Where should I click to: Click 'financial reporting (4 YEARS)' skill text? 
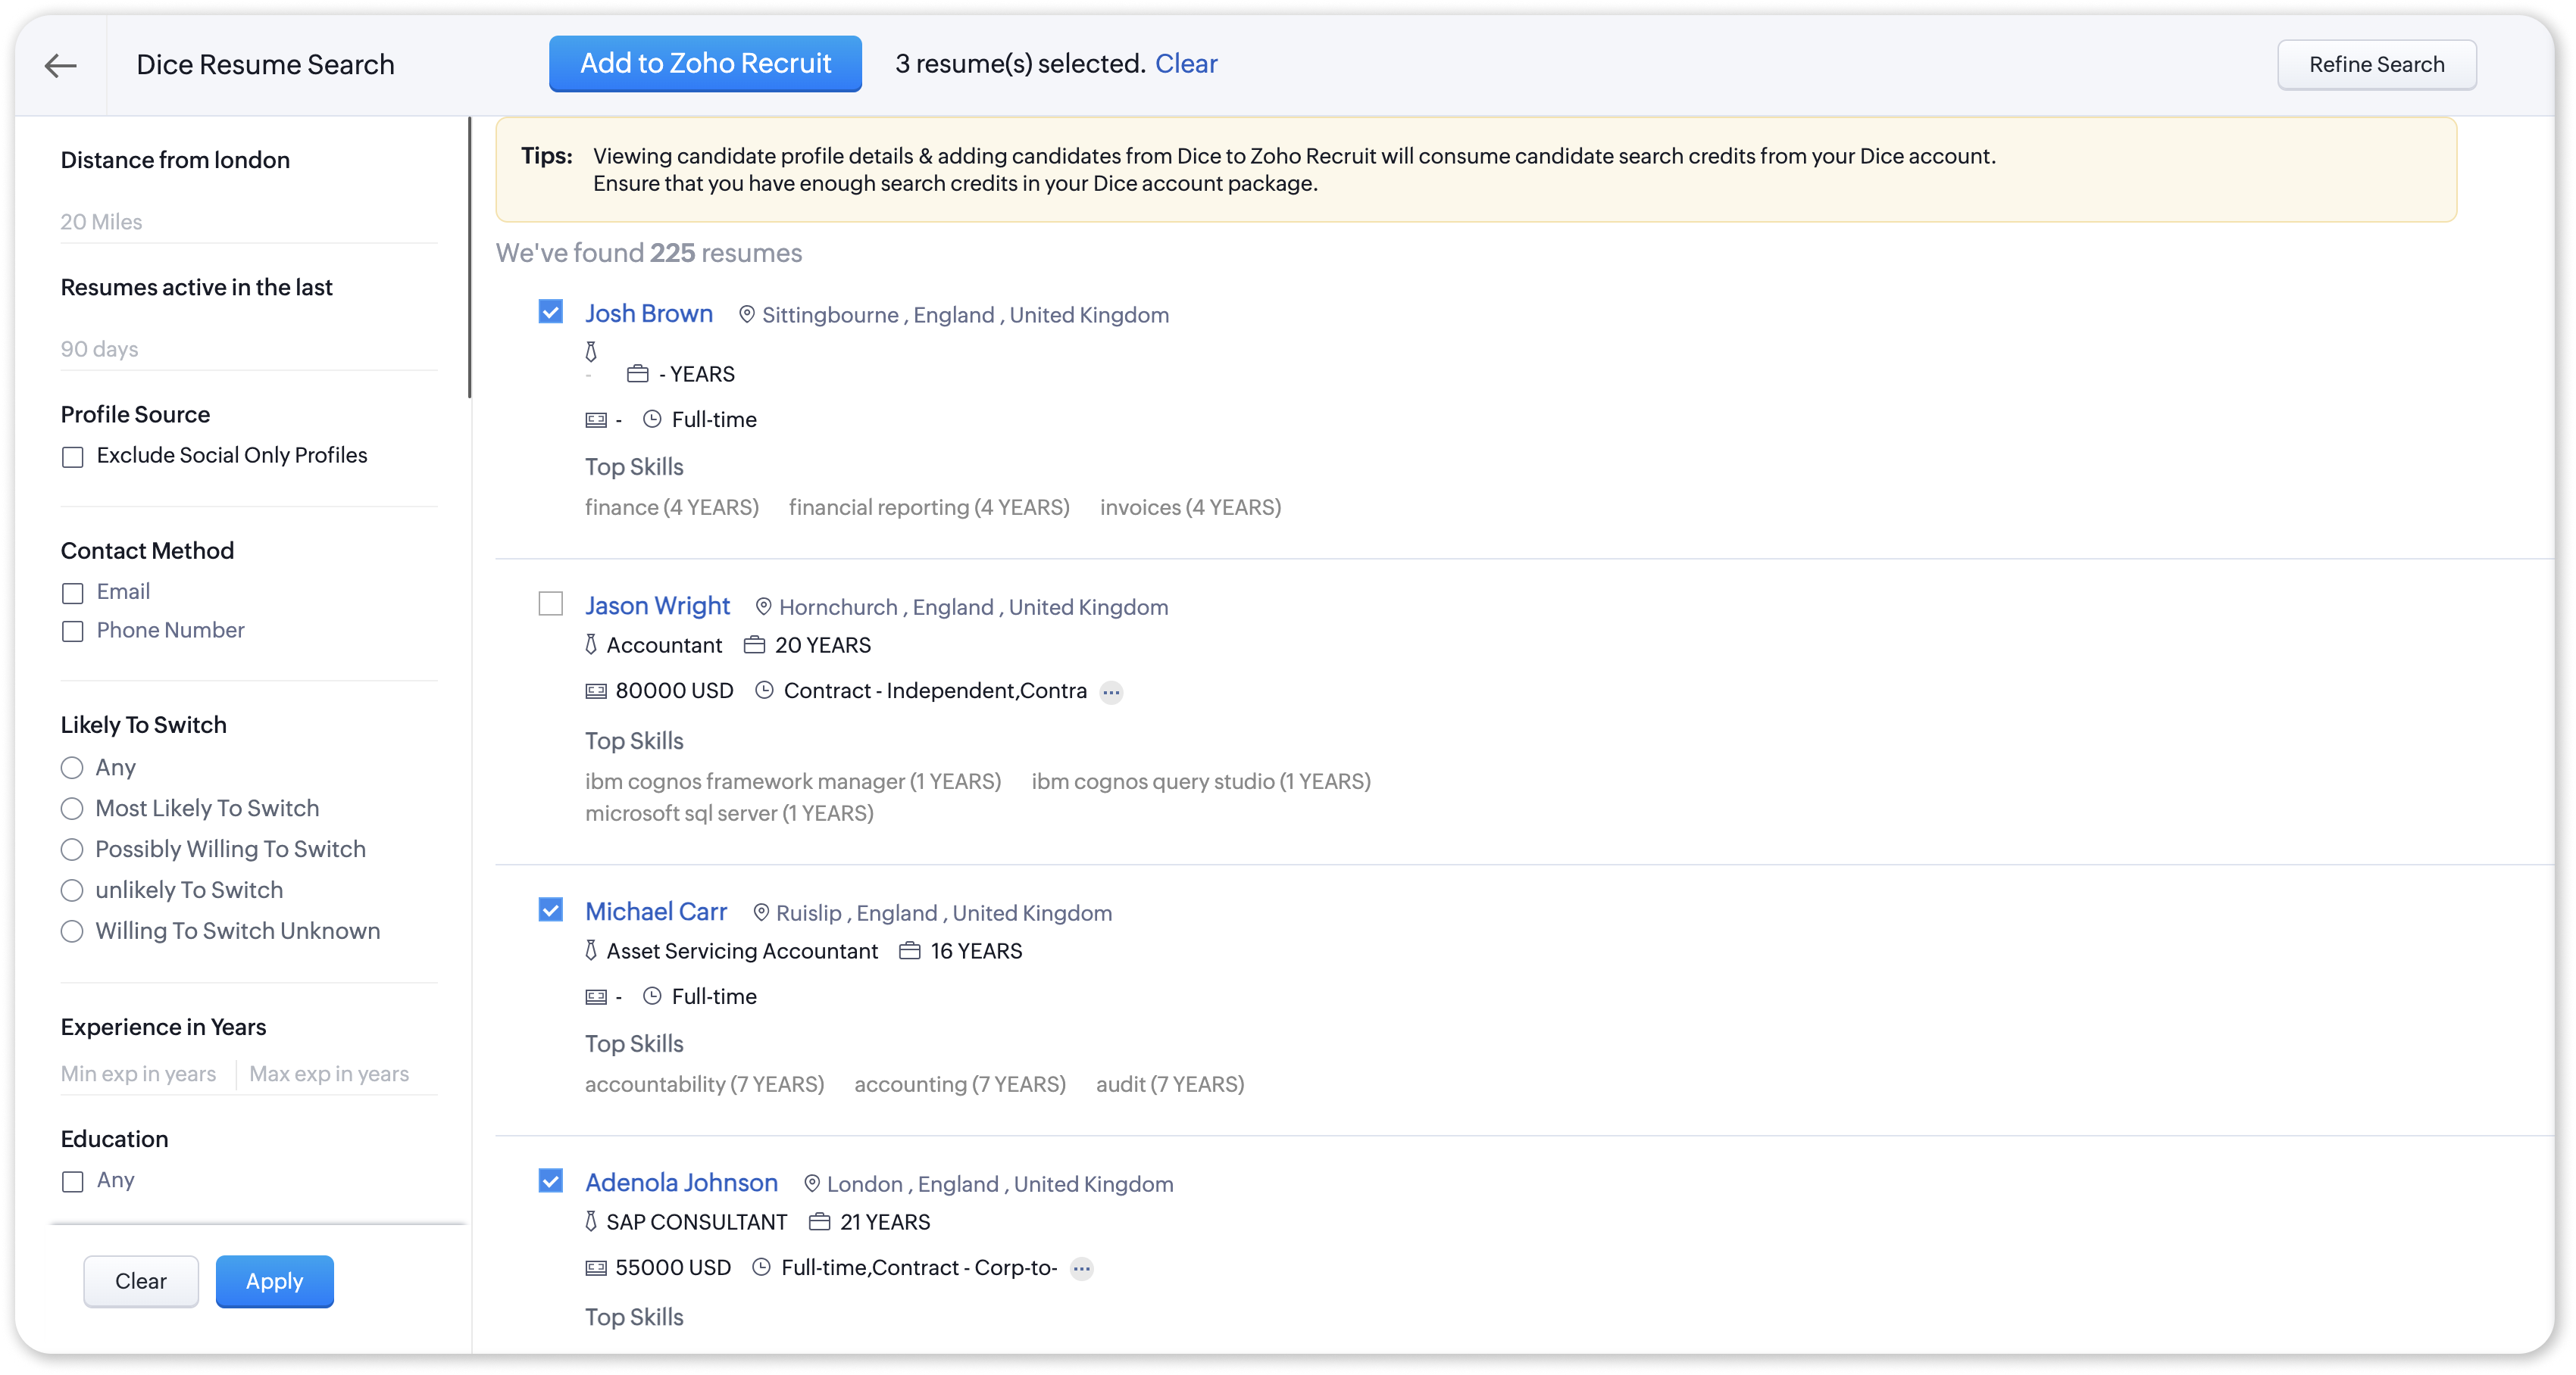pos(929,507)
